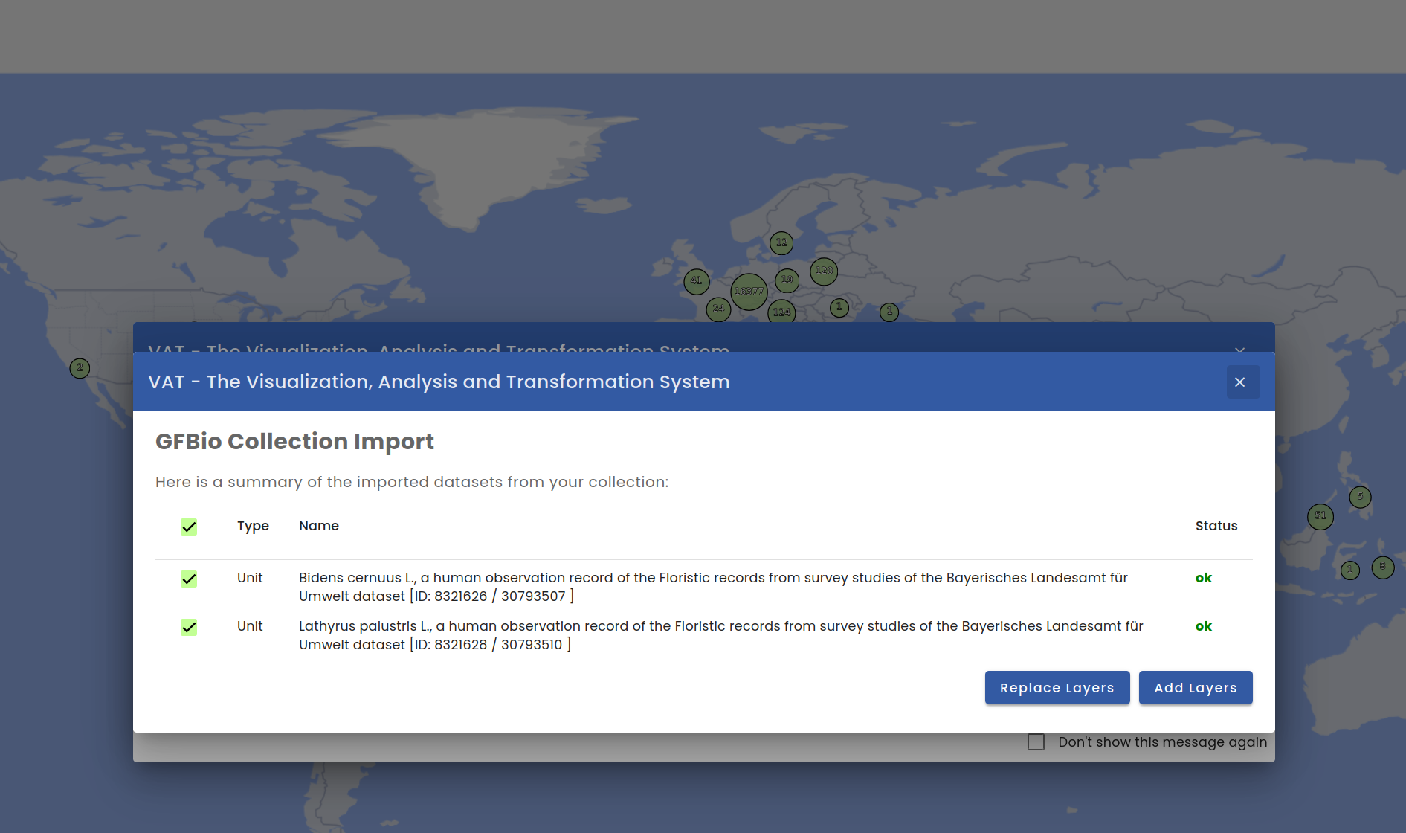Click the Status column header
Image resolution: width=1406 pixels, height=833 pixels.
[1216, 526]
